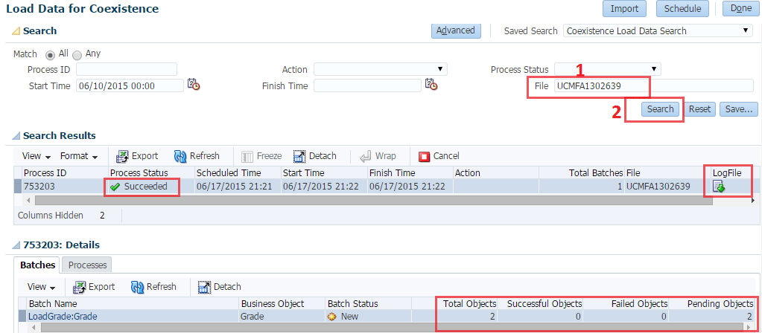
Task: Detach the Search Results table
Action: click(315, 156)
